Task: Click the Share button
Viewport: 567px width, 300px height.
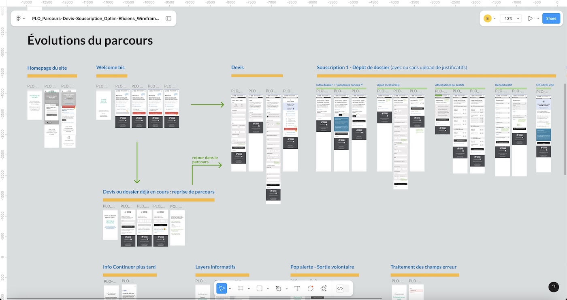Action: (x=551, y=19)
